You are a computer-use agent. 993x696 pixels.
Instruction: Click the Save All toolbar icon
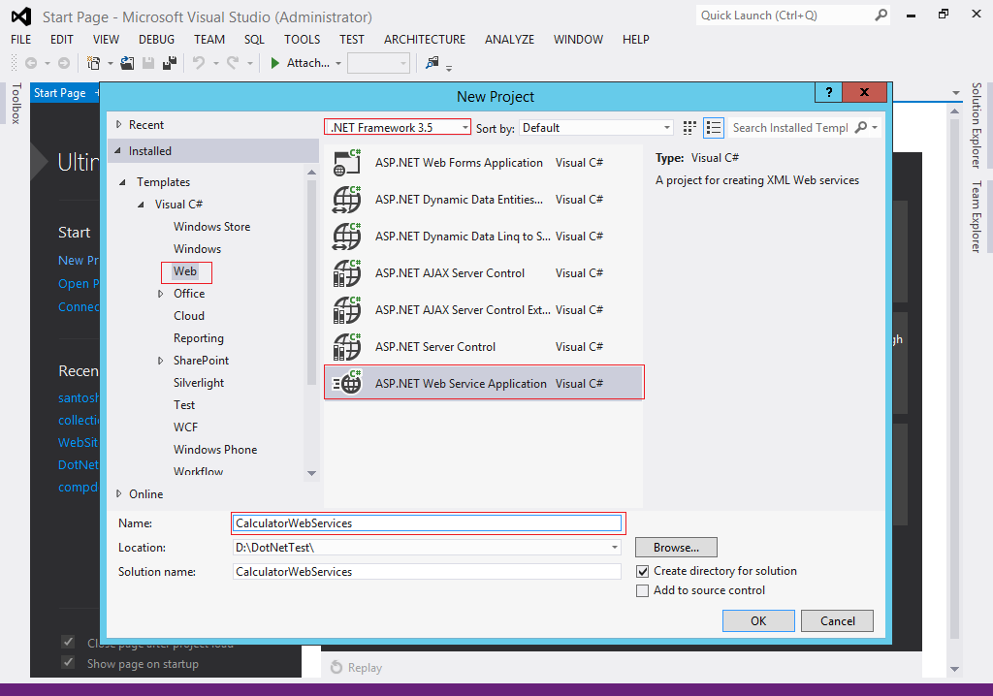click(x=170, y=63)
